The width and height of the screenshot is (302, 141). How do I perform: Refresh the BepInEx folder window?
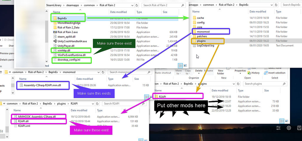pos(276,5)
